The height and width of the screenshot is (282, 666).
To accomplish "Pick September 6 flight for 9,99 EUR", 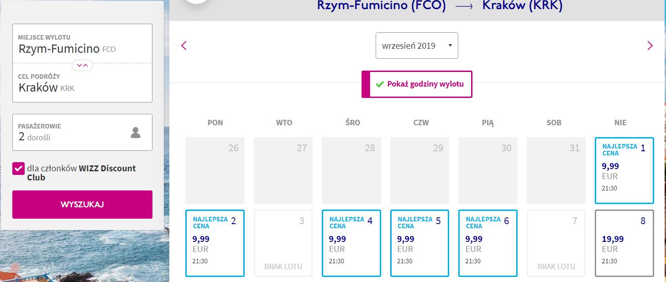I will click(488, 243).
